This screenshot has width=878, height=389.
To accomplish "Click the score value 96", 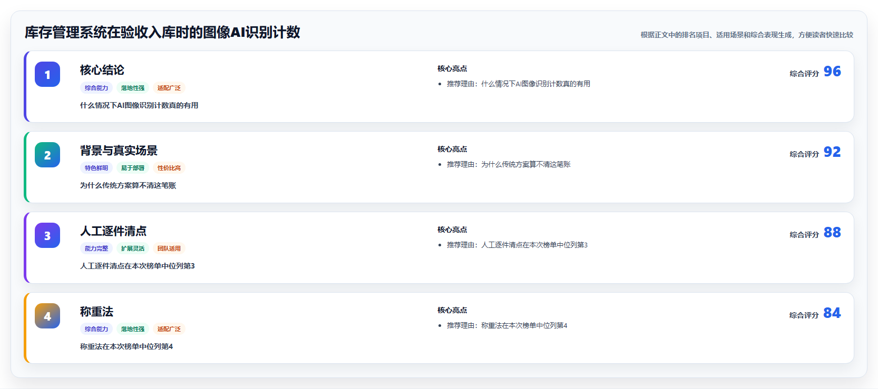I will click(x=832, y=71).
